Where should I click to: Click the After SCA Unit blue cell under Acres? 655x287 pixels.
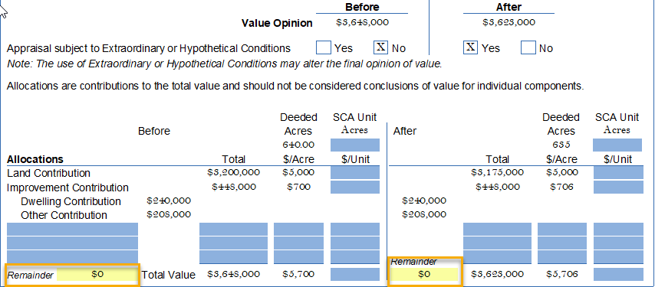(x=617, y=145)
